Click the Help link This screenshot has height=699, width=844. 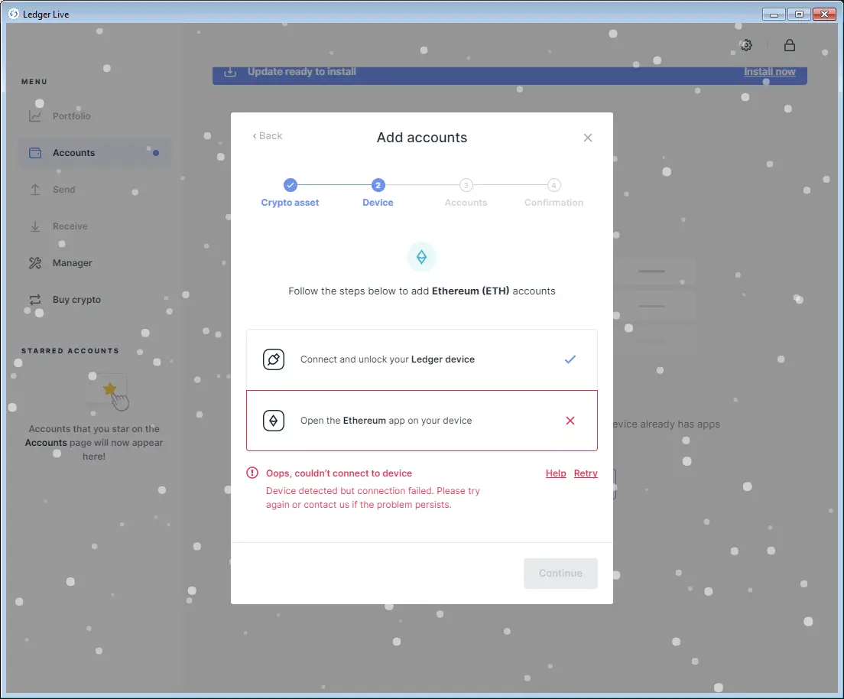coord(556,473)
